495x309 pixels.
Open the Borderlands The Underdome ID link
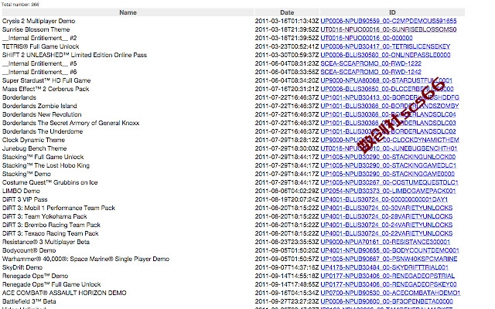[388, 131]
